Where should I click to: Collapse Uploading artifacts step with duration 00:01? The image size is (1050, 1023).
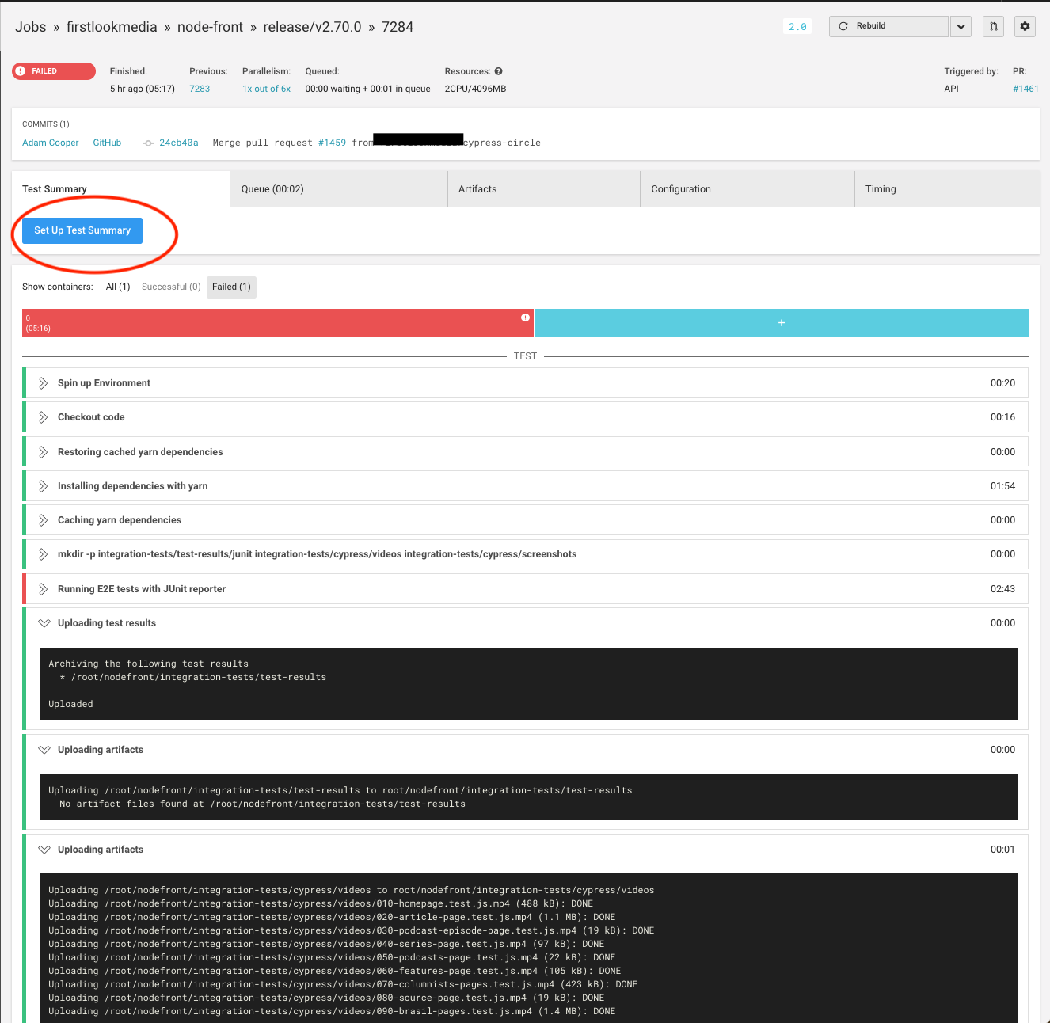[44, 850]
